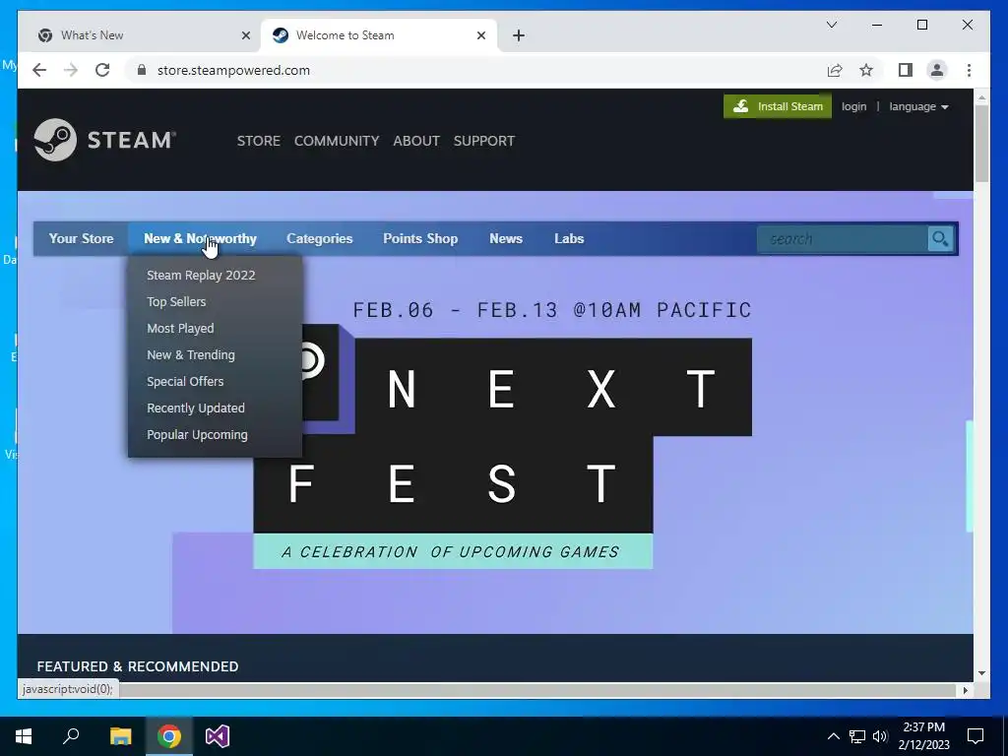Reload the Steam page

(102, 70)
